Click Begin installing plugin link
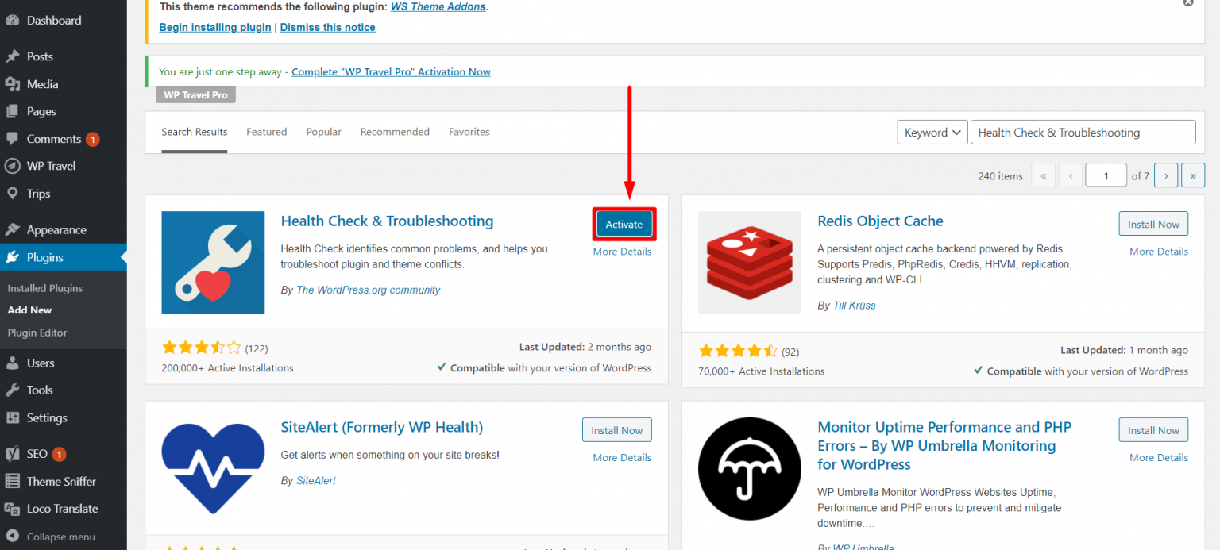 tap(215, 27)
